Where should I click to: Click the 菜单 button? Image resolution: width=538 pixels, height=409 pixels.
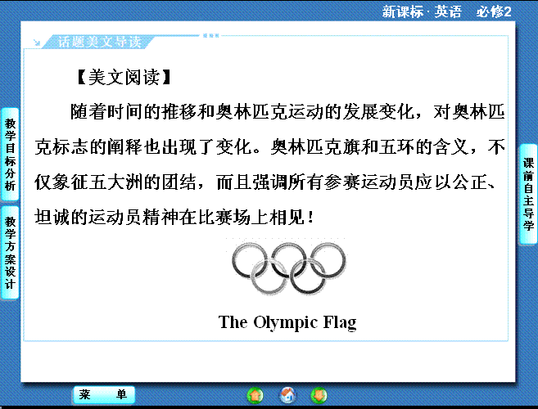click(x=104, y=395)
